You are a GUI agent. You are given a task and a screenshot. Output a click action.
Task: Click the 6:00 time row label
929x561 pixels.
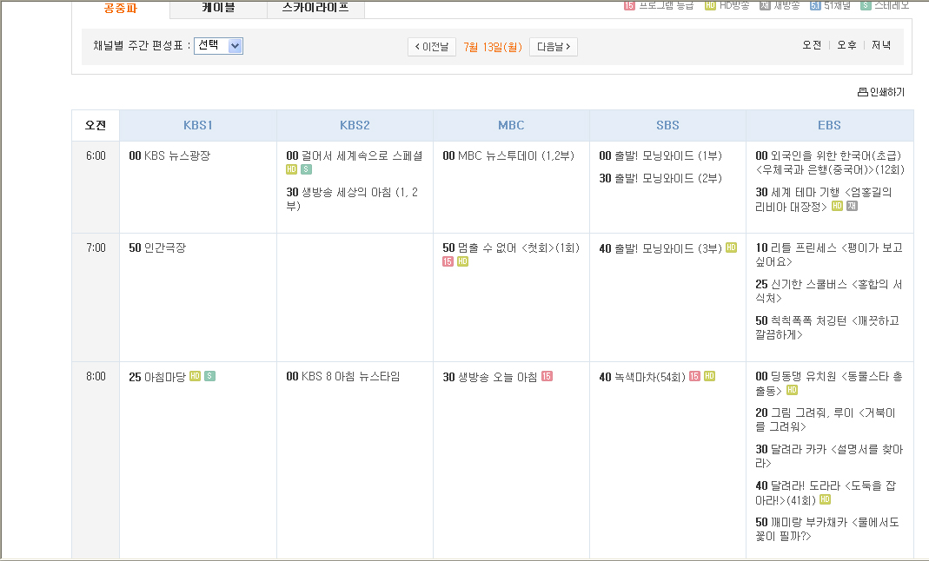pyautogui.click(x=96, y=155)
